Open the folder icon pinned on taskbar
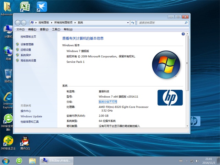This screenshot has height=165, width=220. pyautogui.click(x=32, y=161)
